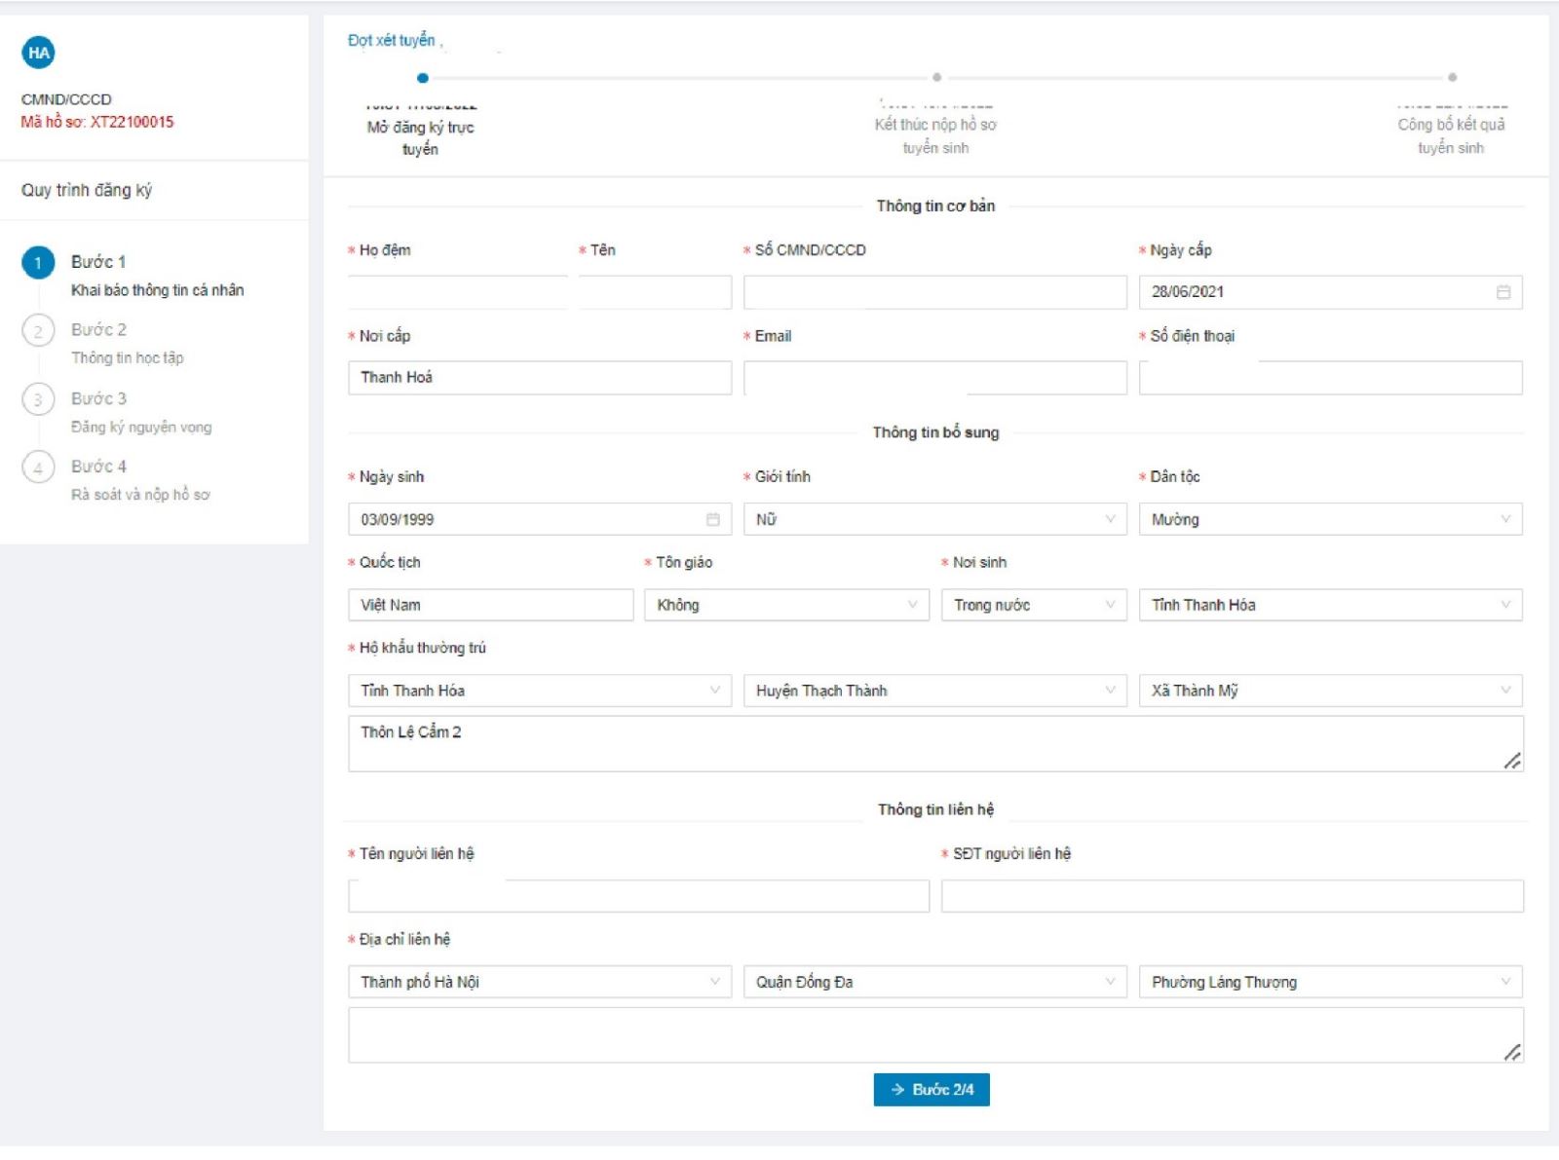This screenshot has height=1160, width=1559.
Task: Click the Đợt xét tuyển link
Action: (392, 41)
